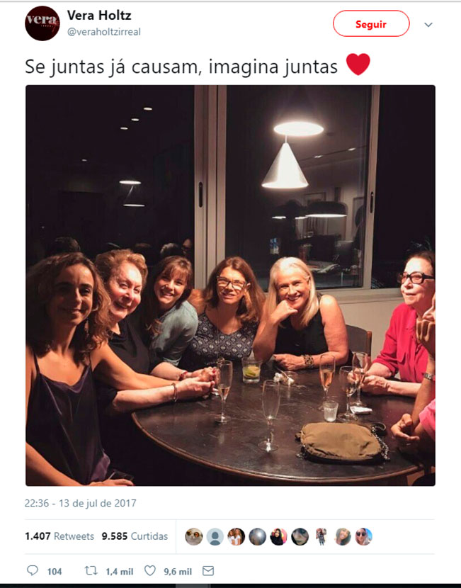Screen dimensions: 461x588
Task: Click the 9,6 mil likes count
Action: tap(178, 572)
